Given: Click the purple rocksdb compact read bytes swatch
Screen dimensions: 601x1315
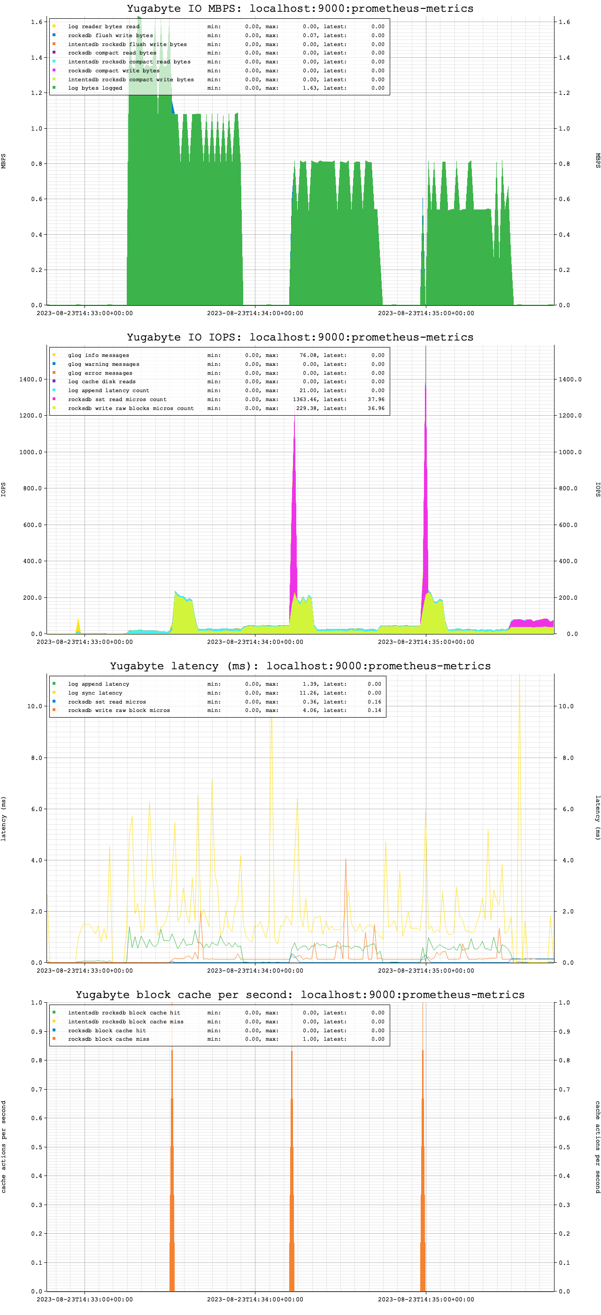Looking at the screenshot, I should coord(54,52).
